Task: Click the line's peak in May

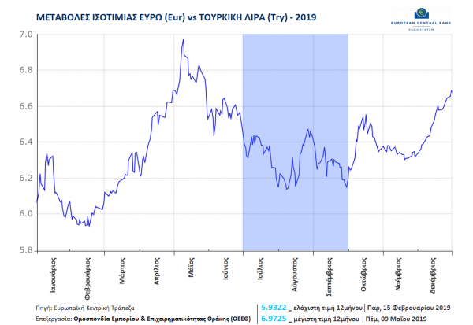Action: 184,39
